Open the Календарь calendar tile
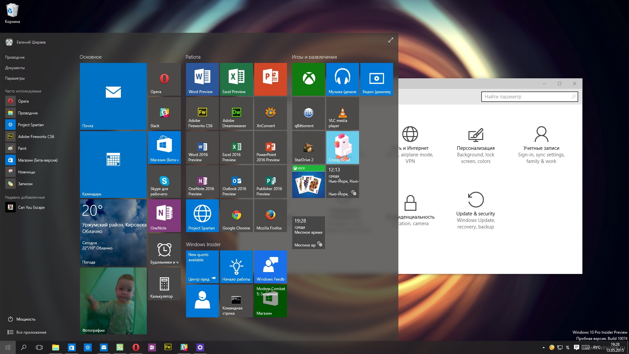This screenshot has height=354, width=629. click(x=113, y=165)
